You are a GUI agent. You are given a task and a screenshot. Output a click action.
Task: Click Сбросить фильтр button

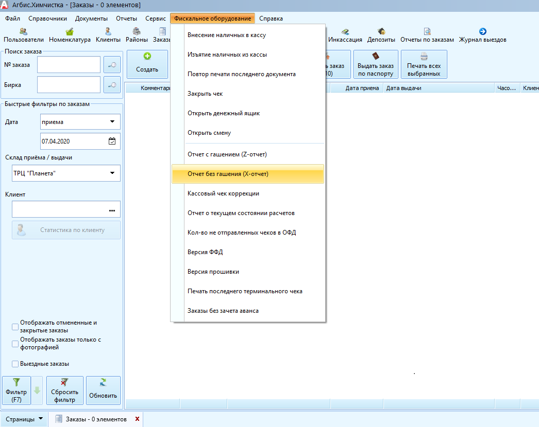coord(64,390)
